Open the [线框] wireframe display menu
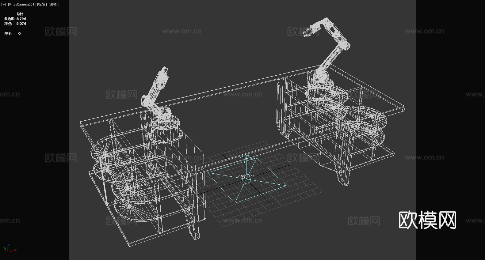Screen dimensions: 485x260 coord(53,4)
